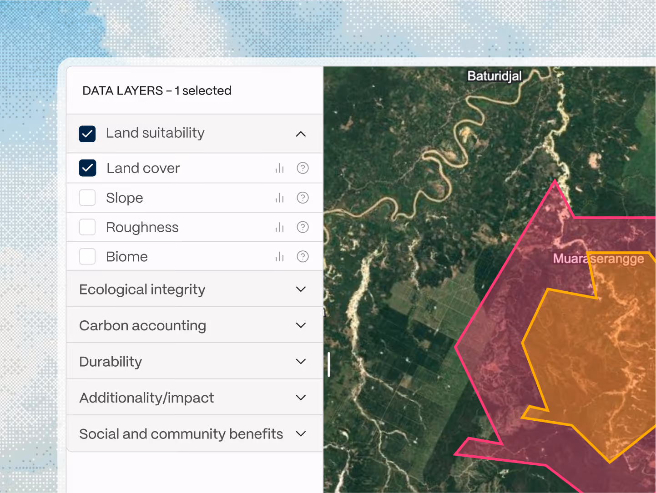This screenshot has height=493, width=656.
Task: Select the Land cover label
Action: 143,168
